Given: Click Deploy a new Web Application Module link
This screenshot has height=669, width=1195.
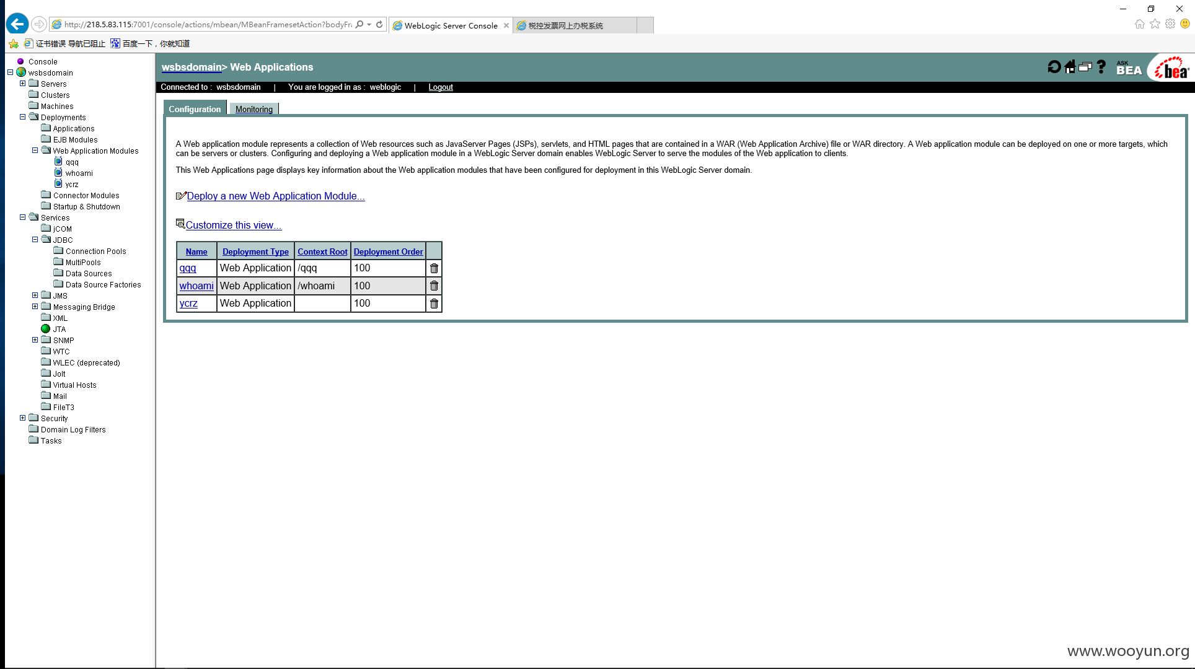Looking at the screenshot, I should coord(276,196).
